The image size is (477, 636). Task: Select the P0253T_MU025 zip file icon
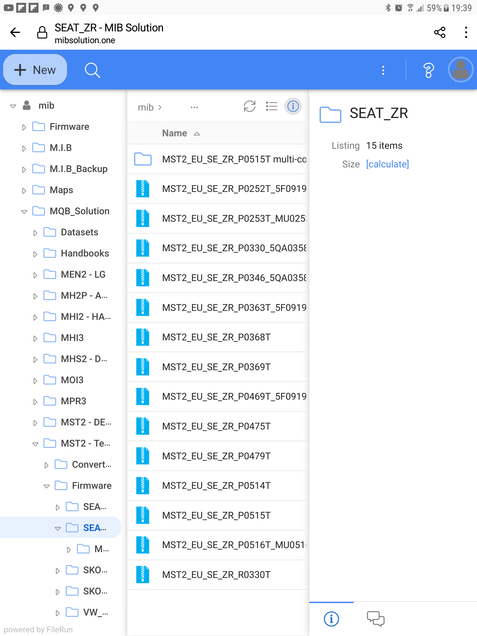143,218
